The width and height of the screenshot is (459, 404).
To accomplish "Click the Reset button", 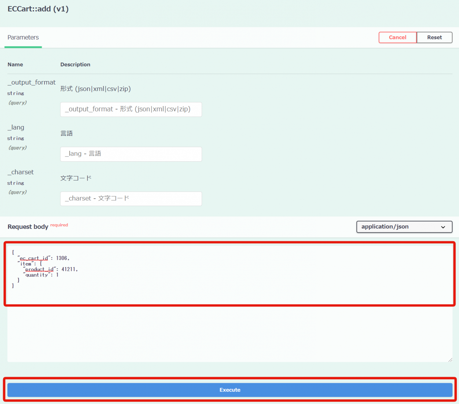I will 434,37.
